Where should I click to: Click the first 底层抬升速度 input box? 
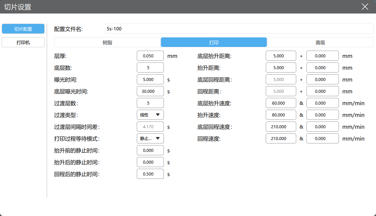[281, 103]
